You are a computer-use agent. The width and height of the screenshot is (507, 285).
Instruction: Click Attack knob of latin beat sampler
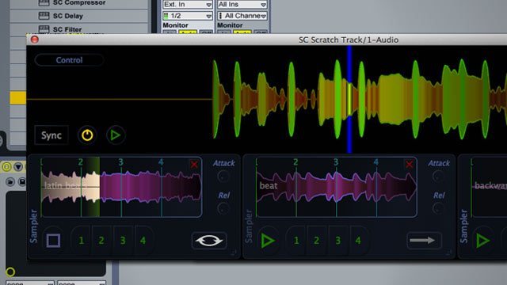click(223, 177)
